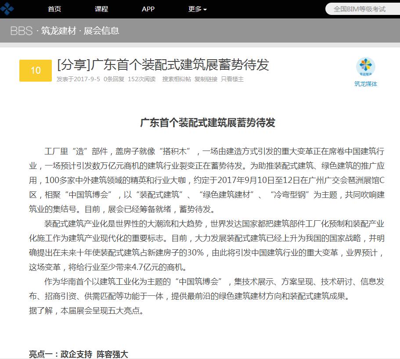Click the Zhulong logo in the top-left corner
This screenshot has width=400, height=359.
7,8
